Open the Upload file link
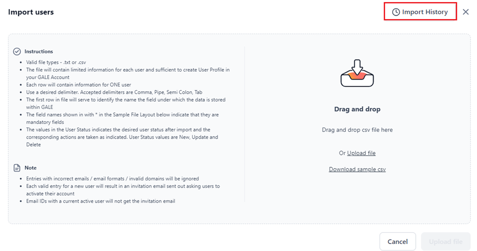477x251 pixels. (361, 153)
